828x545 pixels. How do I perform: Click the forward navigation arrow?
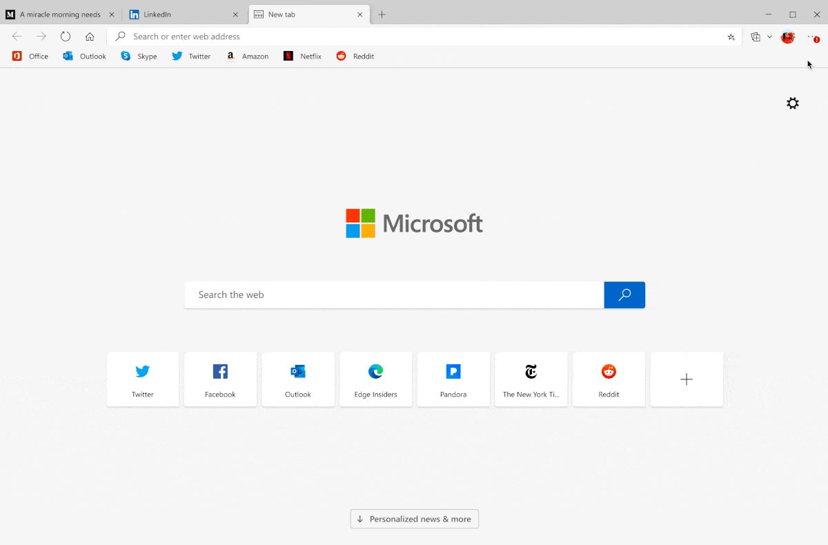pos(41,37)
